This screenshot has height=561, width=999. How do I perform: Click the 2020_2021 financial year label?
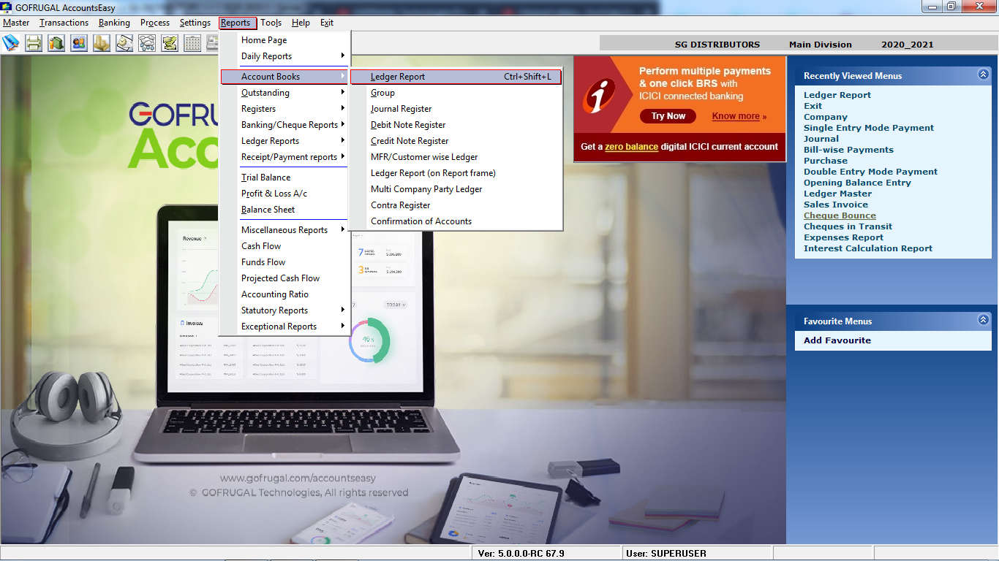pos(908,45)
